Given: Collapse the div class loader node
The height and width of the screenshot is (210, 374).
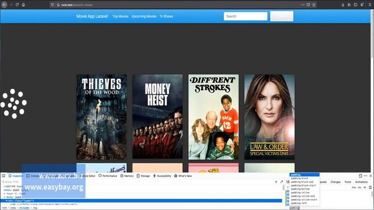Looking at the screenshot, I should [x=6, y=201].
